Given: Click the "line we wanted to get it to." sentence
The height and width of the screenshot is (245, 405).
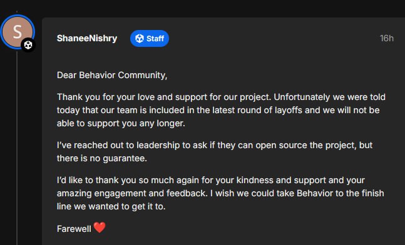Looking at the screenshot, I should (x=111, y=207).
